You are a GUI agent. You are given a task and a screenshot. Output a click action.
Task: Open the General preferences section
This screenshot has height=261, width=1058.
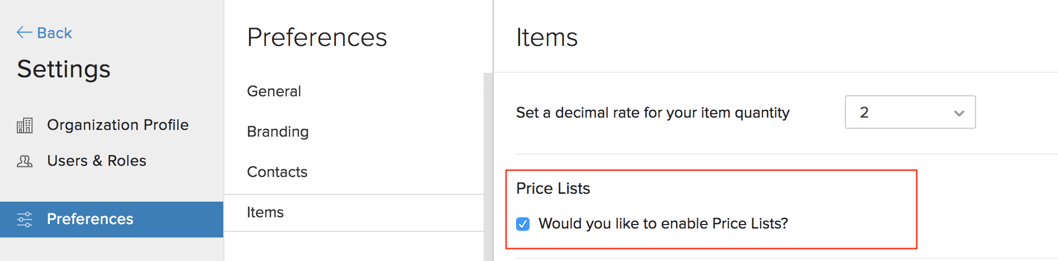click(274, 91)
